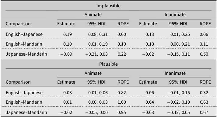
Task: Click the 0.13 Inanimate estimate cell
Action: 150,34
